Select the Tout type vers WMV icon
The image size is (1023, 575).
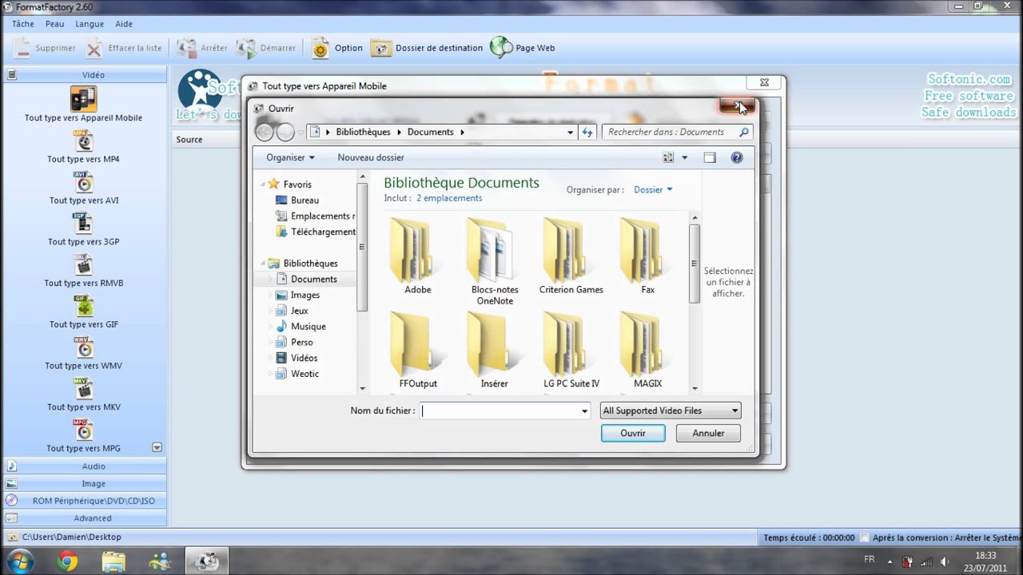point(83,348)
